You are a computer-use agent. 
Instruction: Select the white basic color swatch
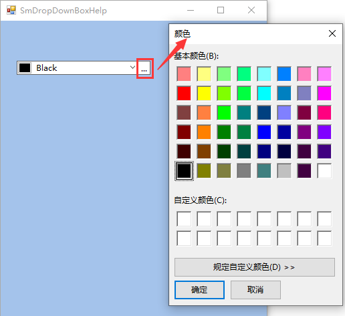coord(324,171)
